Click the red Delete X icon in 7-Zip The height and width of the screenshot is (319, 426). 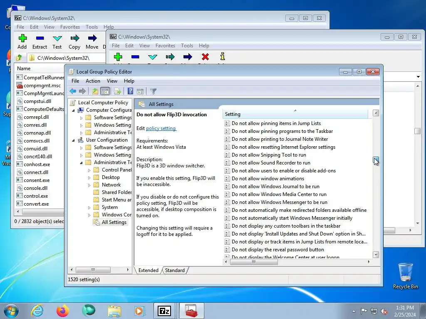click(x=206, y=56)
